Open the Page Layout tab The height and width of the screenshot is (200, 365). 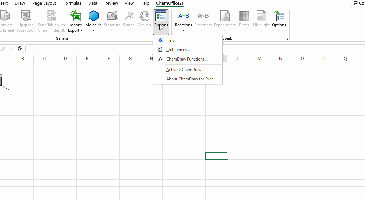point(44,3)
